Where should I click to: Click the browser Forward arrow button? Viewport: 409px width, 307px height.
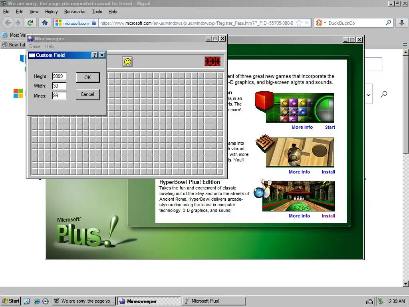coord(18,23)
